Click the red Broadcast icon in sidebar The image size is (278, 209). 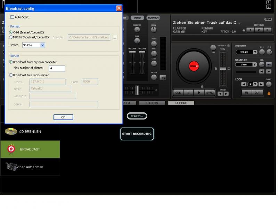click(11, 149)
